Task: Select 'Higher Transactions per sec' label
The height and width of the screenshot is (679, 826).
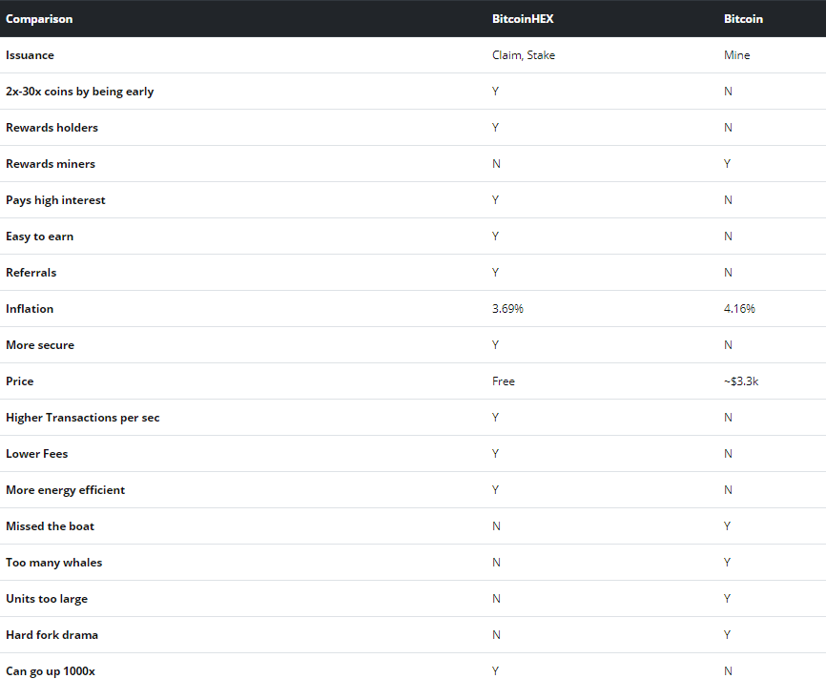Action: pos(83,418)
